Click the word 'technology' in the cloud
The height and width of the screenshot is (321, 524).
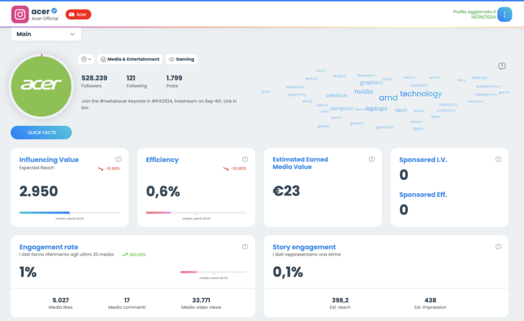(421, 94)
